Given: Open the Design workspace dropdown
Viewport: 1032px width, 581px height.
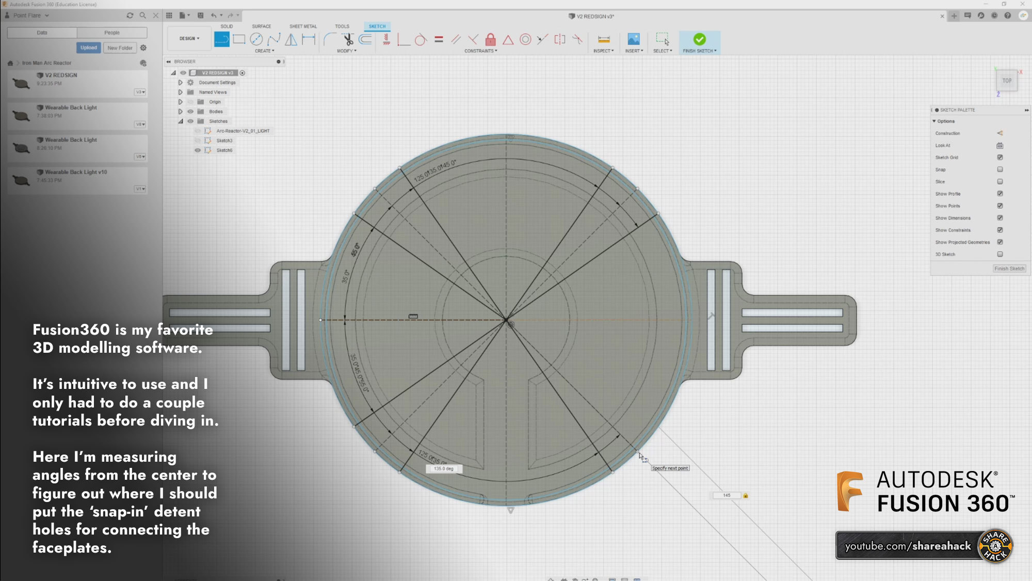Looking at the screenshot, I should click(x=188, y=38).
